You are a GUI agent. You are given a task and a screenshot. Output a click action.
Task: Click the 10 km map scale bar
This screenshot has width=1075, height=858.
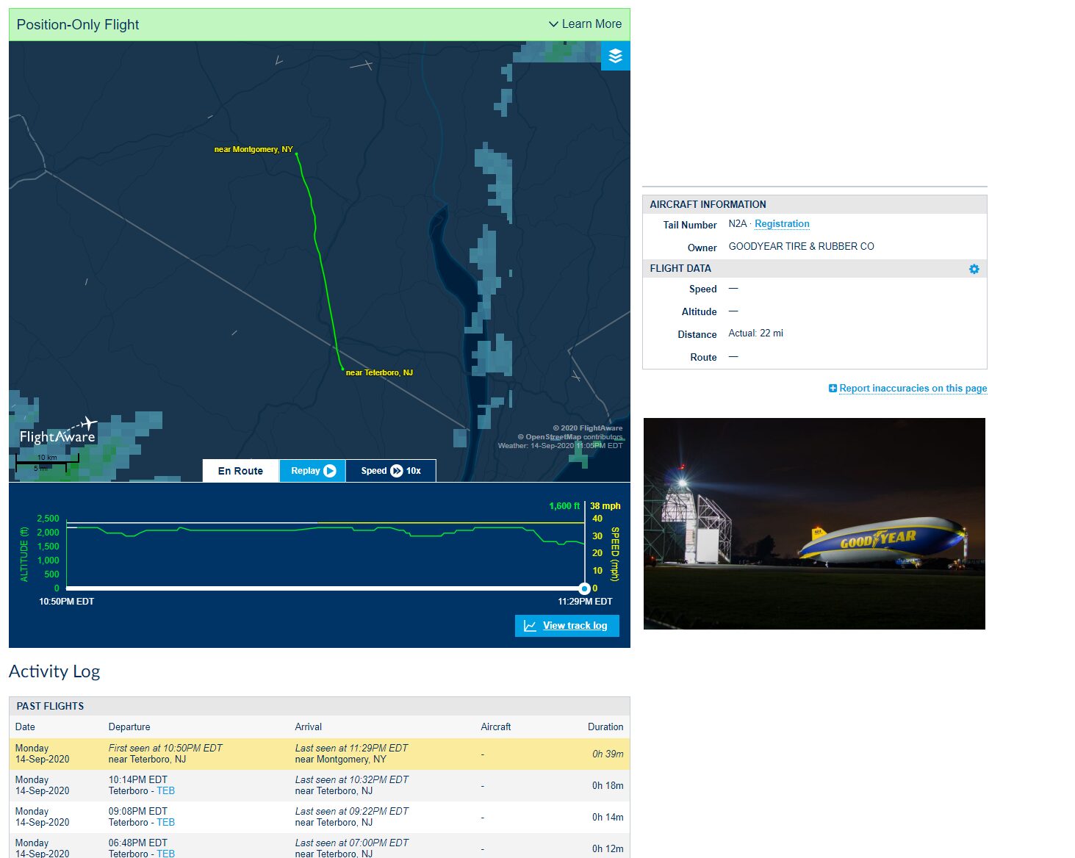point(47,460)
